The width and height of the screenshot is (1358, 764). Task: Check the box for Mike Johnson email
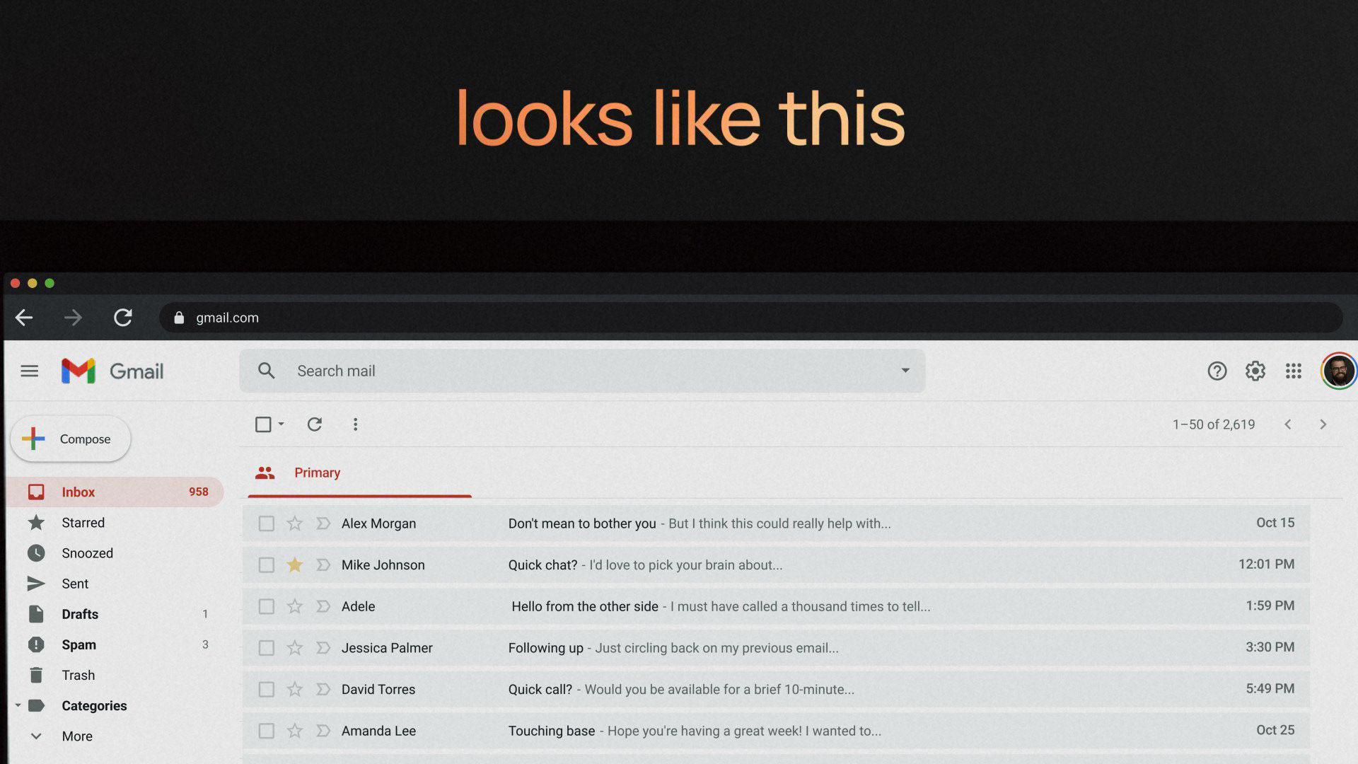pyautogui.click(x=266, y=565)
